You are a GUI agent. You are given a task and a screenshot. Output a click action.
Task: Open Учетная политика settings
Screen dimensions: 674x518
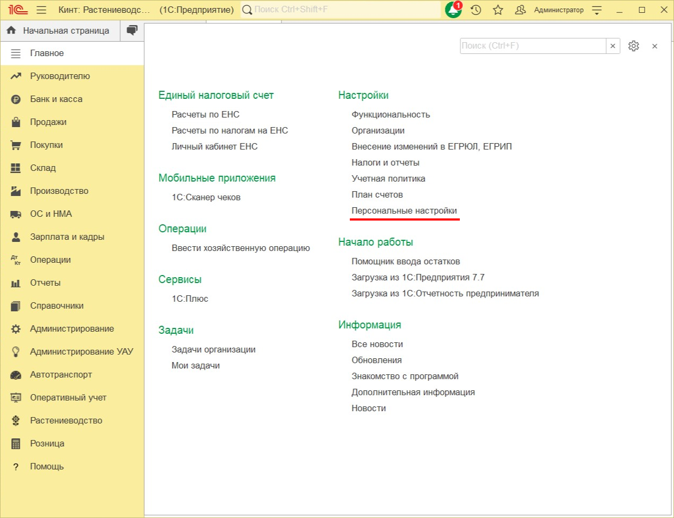(388, 178)
